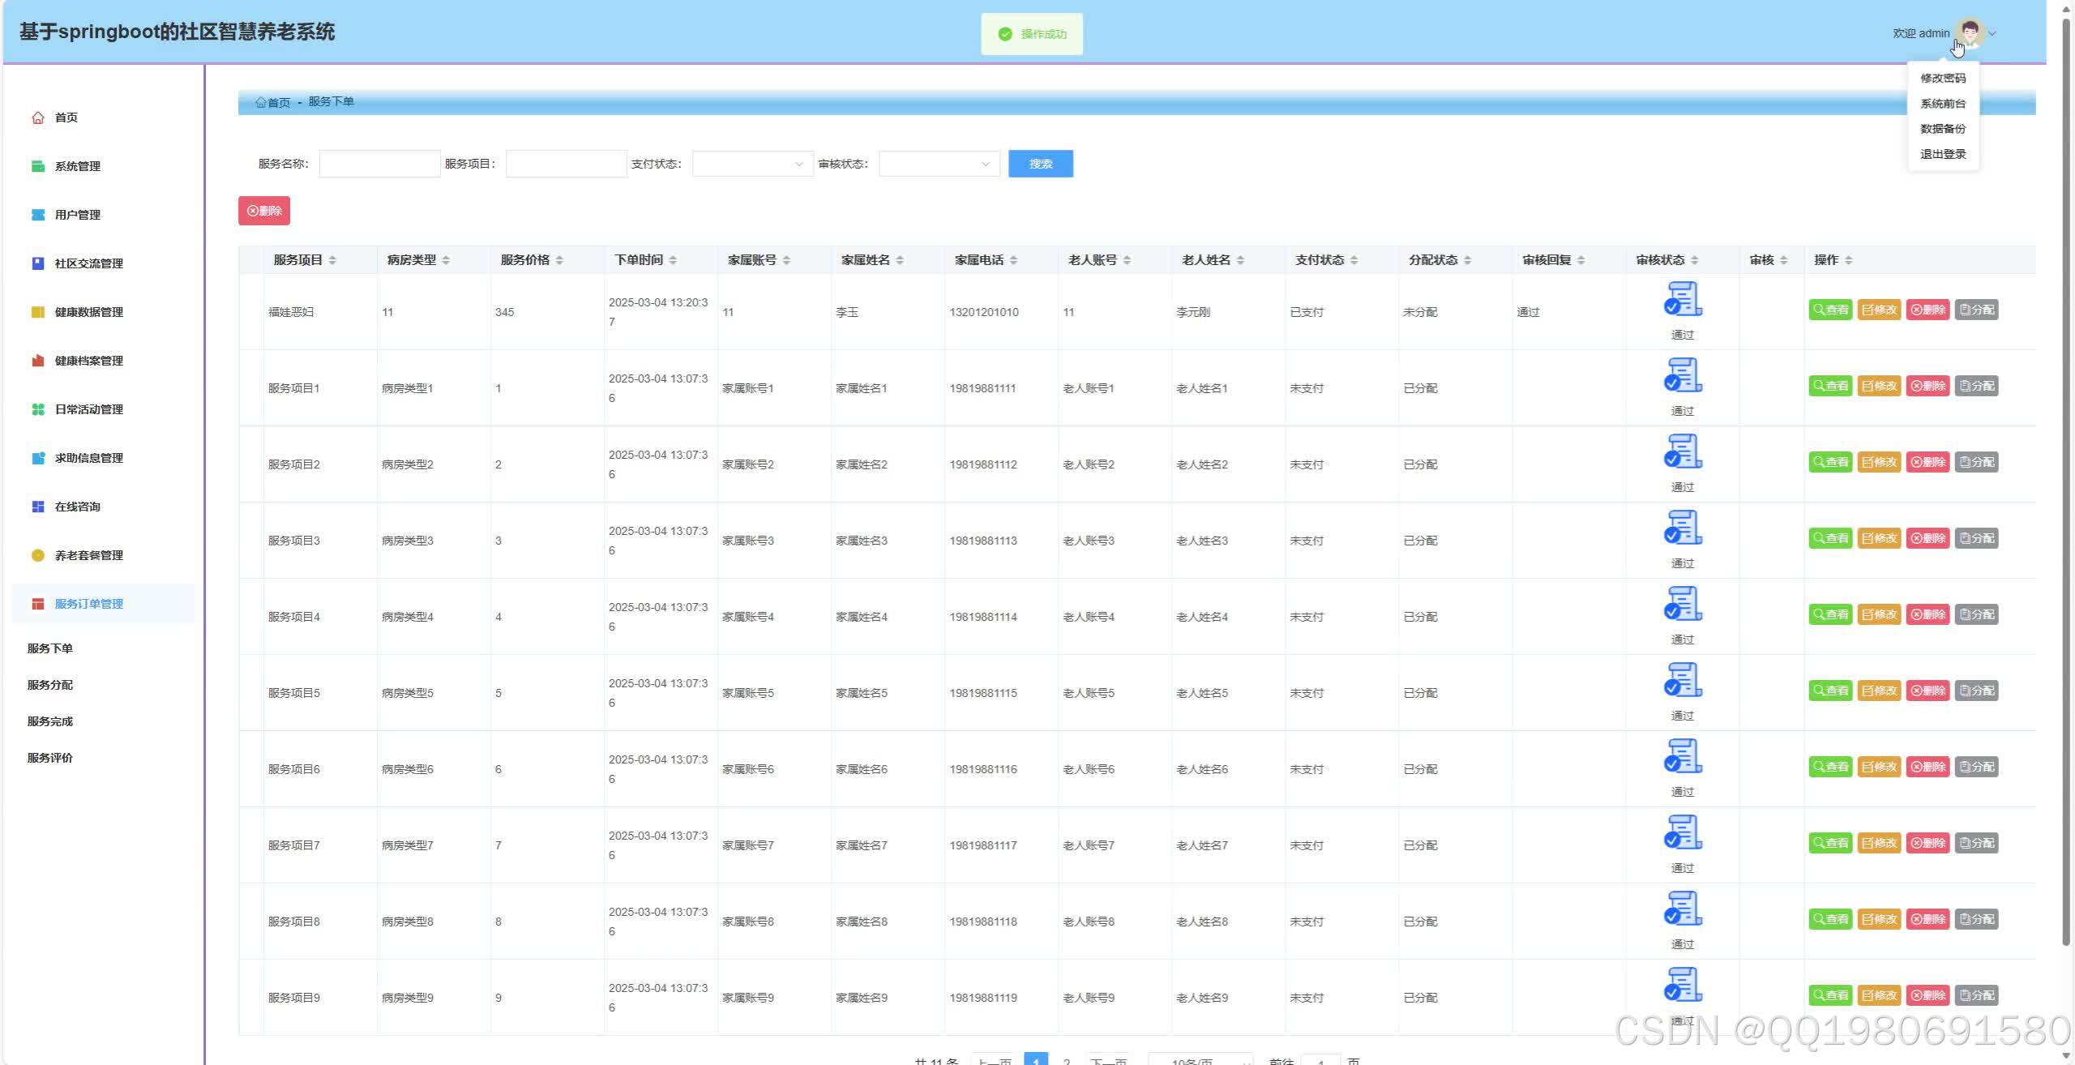
Task: Click the red 删除 batch button
Action: [264, 211]
